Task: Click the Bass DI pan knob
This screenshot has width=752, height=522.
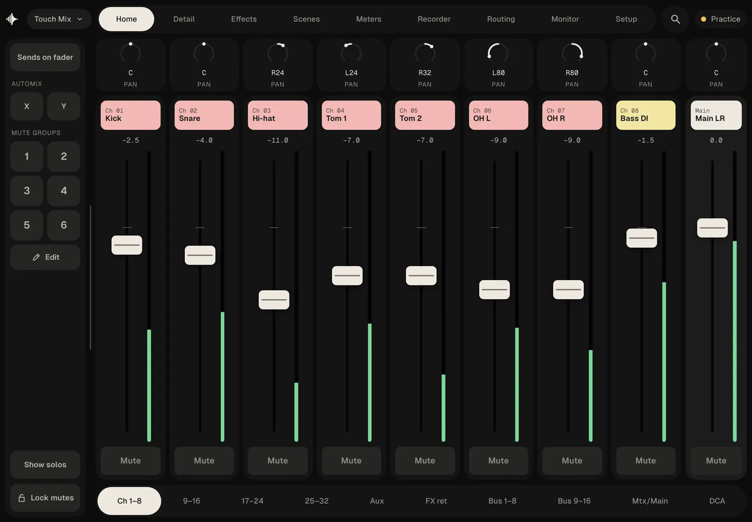Action: (646, 53)
